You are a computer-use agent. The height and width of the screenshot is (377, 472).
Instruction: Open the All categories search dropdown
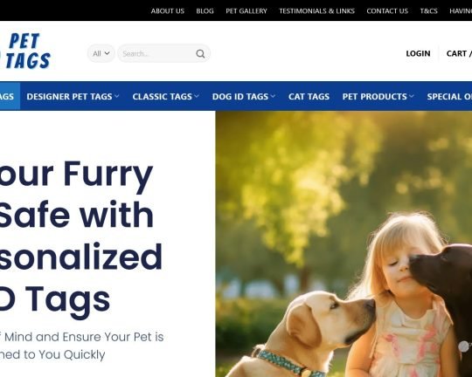pyautogui.click(x=101, y=53)
